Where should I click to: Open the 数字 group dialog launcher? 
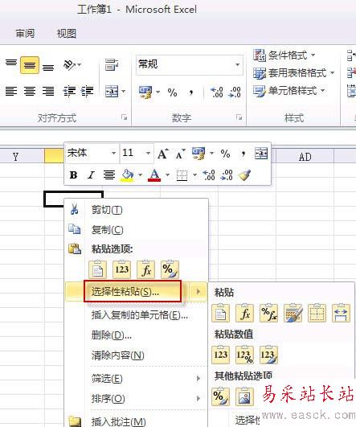[x=239, y=117]
